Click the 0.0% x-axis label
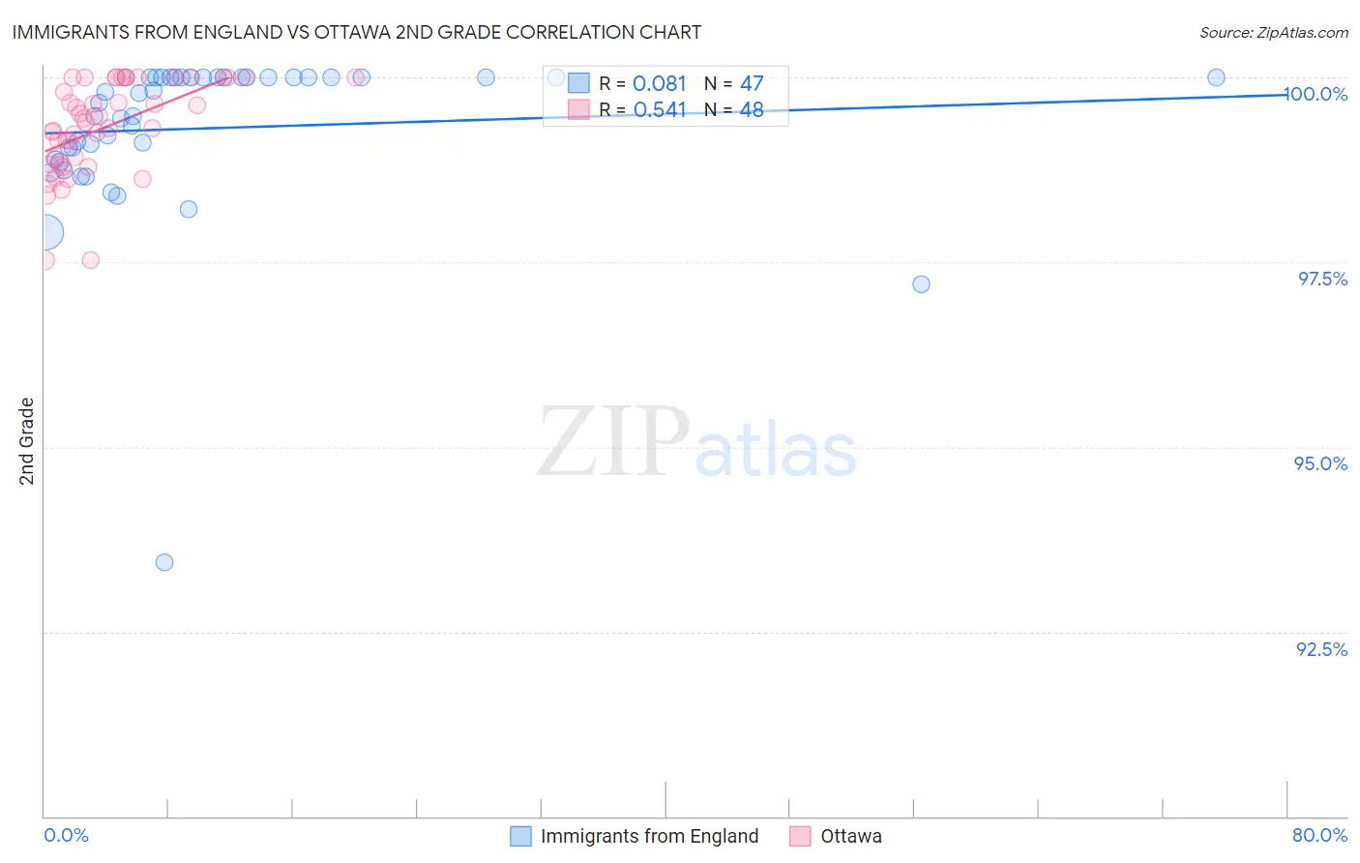The height and width of the screenshot is (863, 1360). (x=66, y=835)
